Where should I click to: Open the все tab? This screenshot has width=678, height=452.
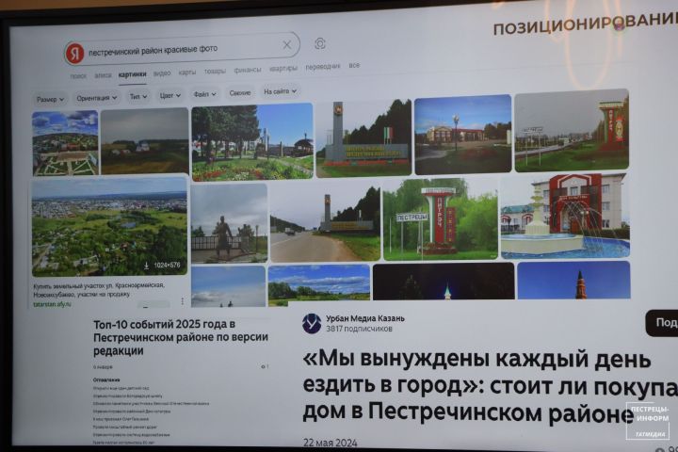click(x=354, y=65)
